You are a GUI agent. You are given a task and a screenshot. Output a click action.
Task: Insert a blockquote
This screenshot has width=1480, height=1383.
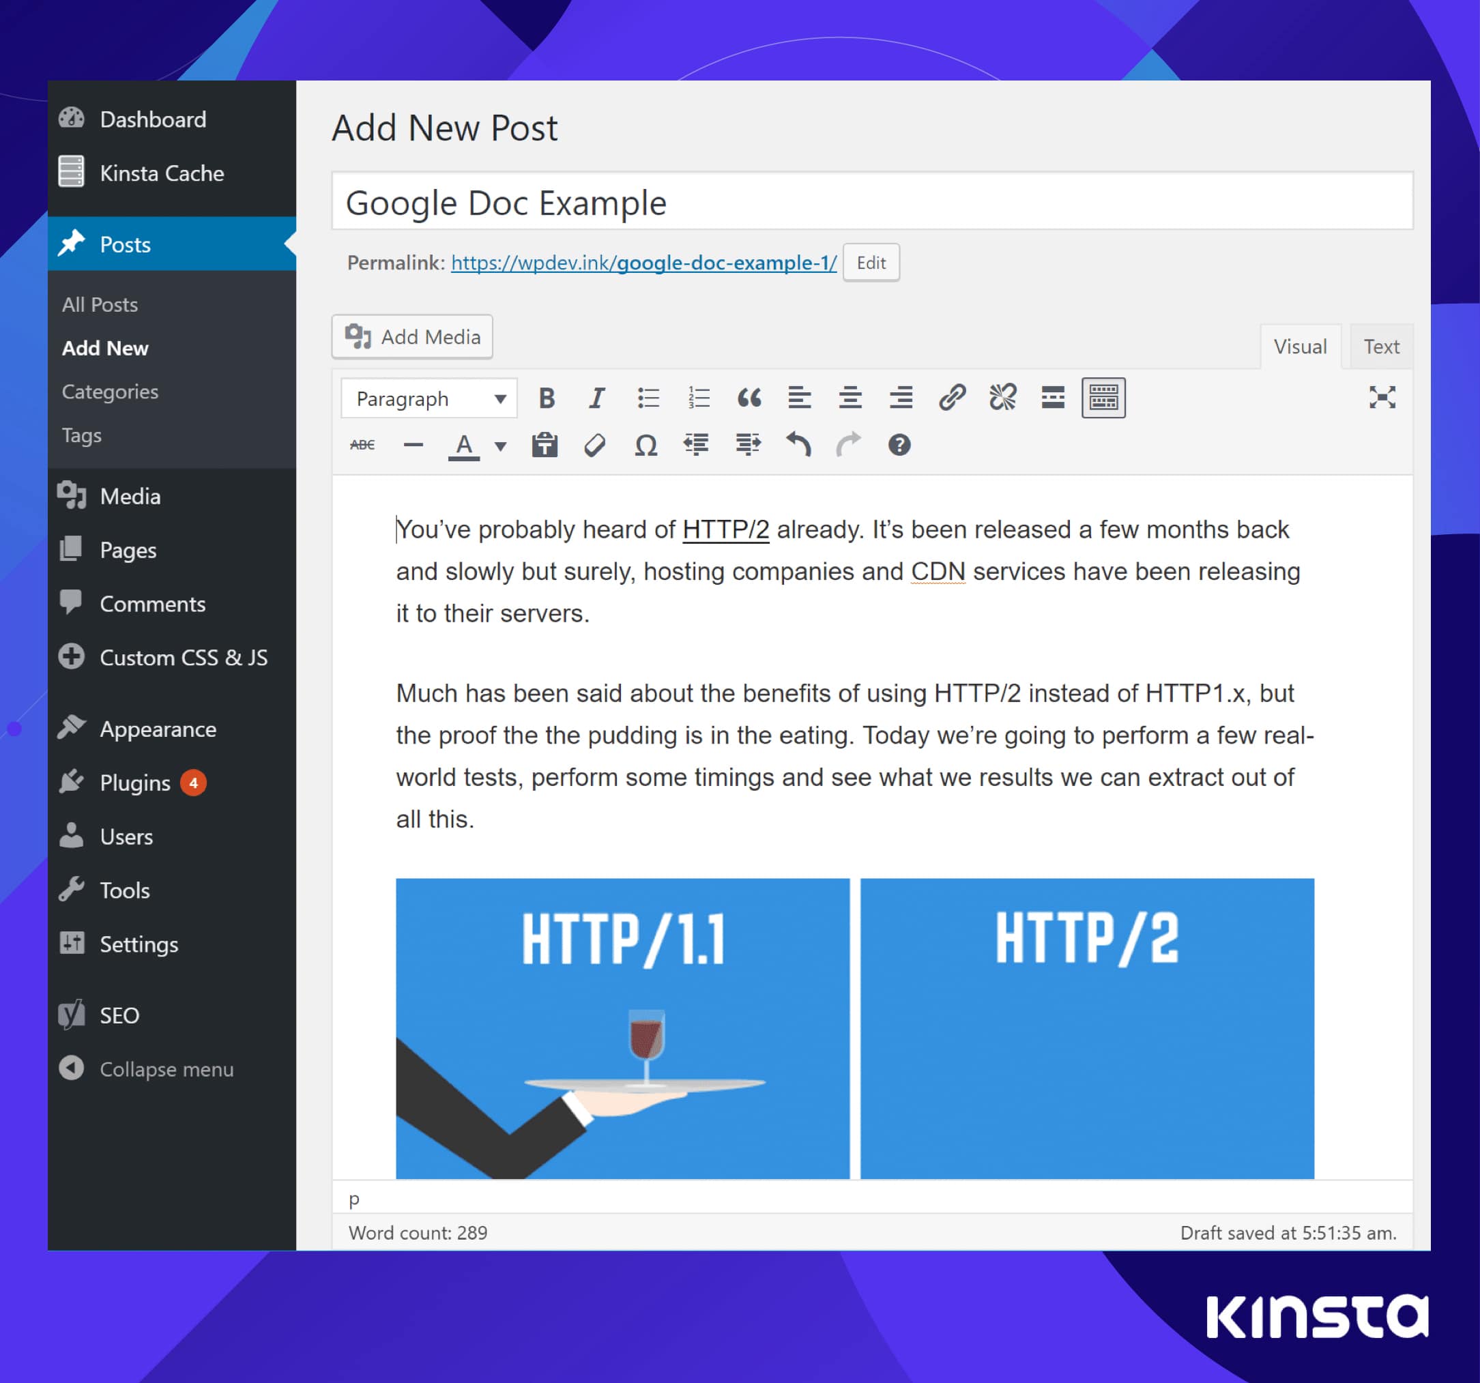749,398
